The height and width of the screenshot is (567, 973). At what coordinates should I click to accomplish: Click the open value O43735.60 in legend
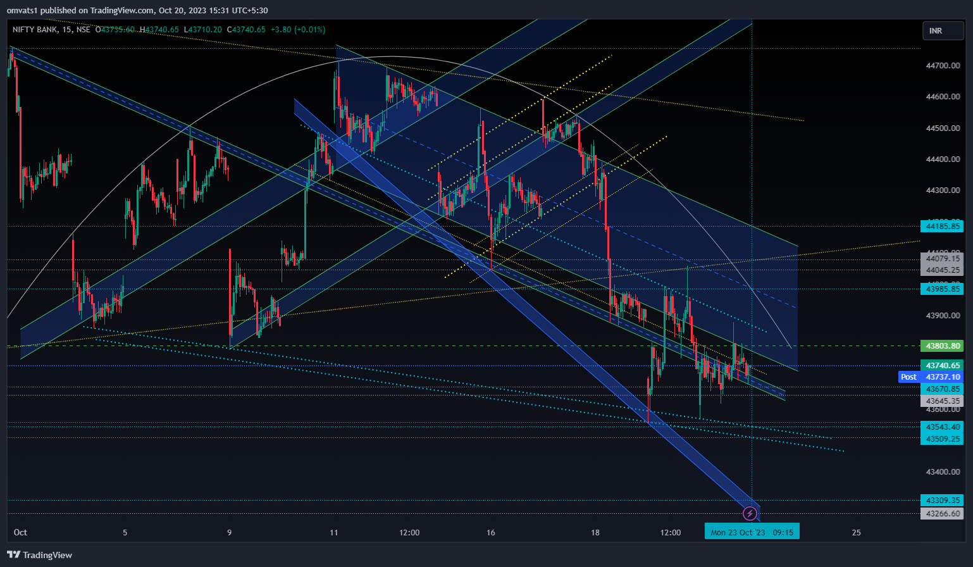point(115,30)
